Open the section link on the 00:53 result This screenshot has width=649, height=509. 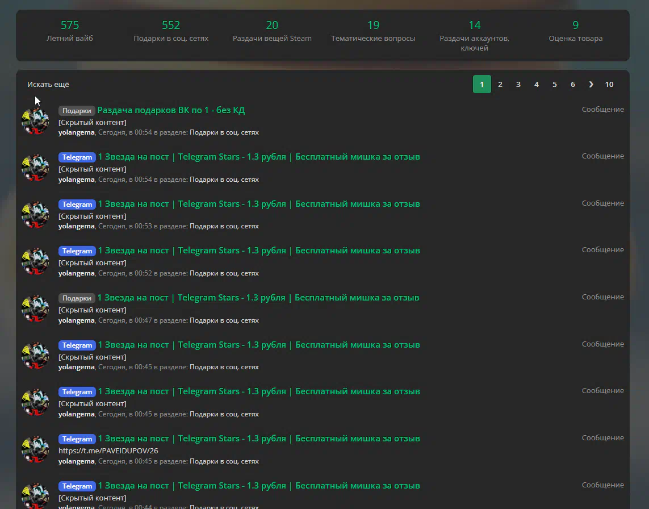click(x=224, y=226)
